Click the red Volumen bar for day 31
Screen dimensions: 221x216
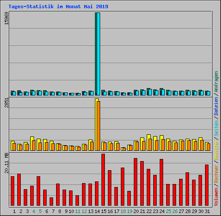click(x=207, y=185)
